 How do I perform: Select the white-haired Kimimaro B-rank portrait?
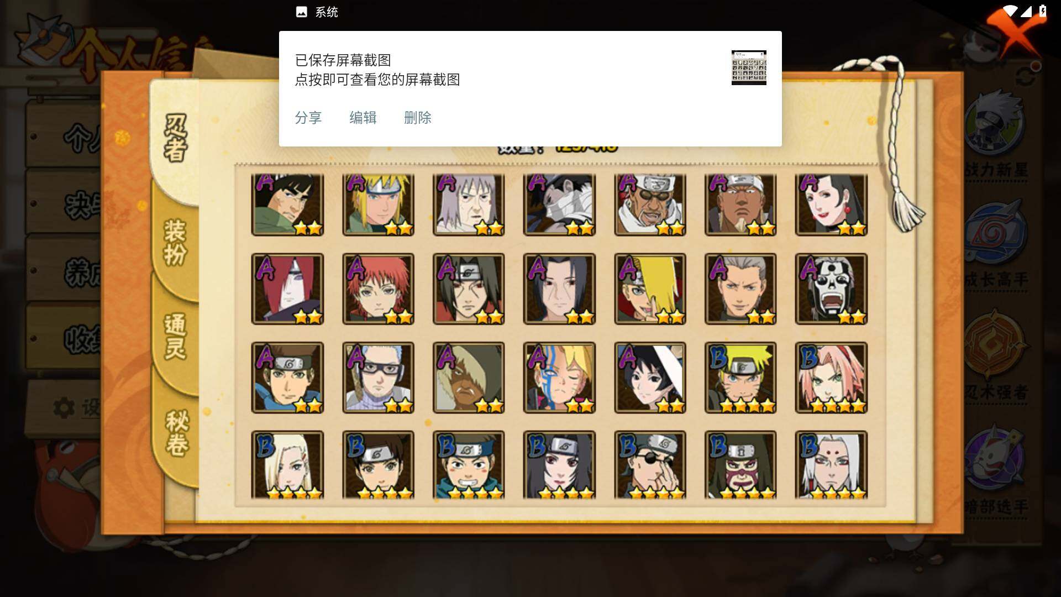coord(831,465)
